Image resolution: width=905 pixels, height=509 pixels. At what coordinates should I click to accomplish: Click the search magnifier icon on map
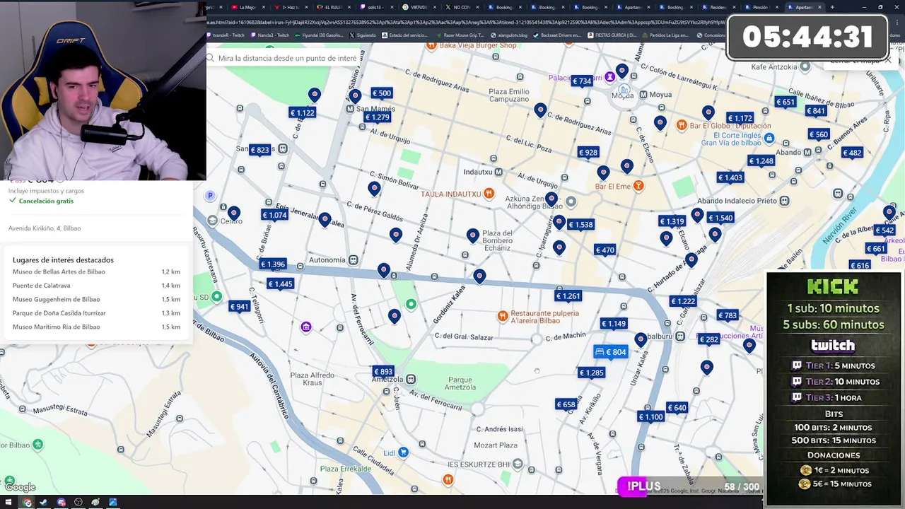(210, 58)
